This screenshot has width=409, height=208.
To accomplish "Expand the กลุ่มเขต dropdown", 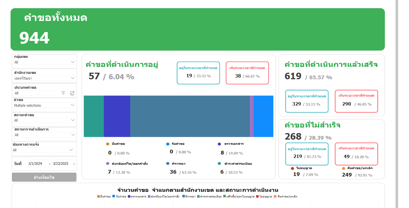I will point(72,62).
